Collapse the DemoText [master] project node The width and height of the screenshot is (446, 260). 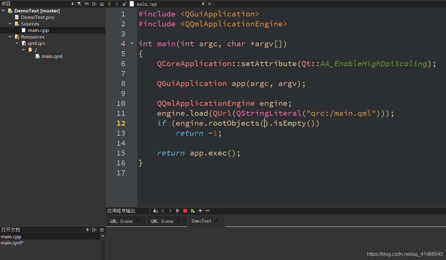[3, 11]
